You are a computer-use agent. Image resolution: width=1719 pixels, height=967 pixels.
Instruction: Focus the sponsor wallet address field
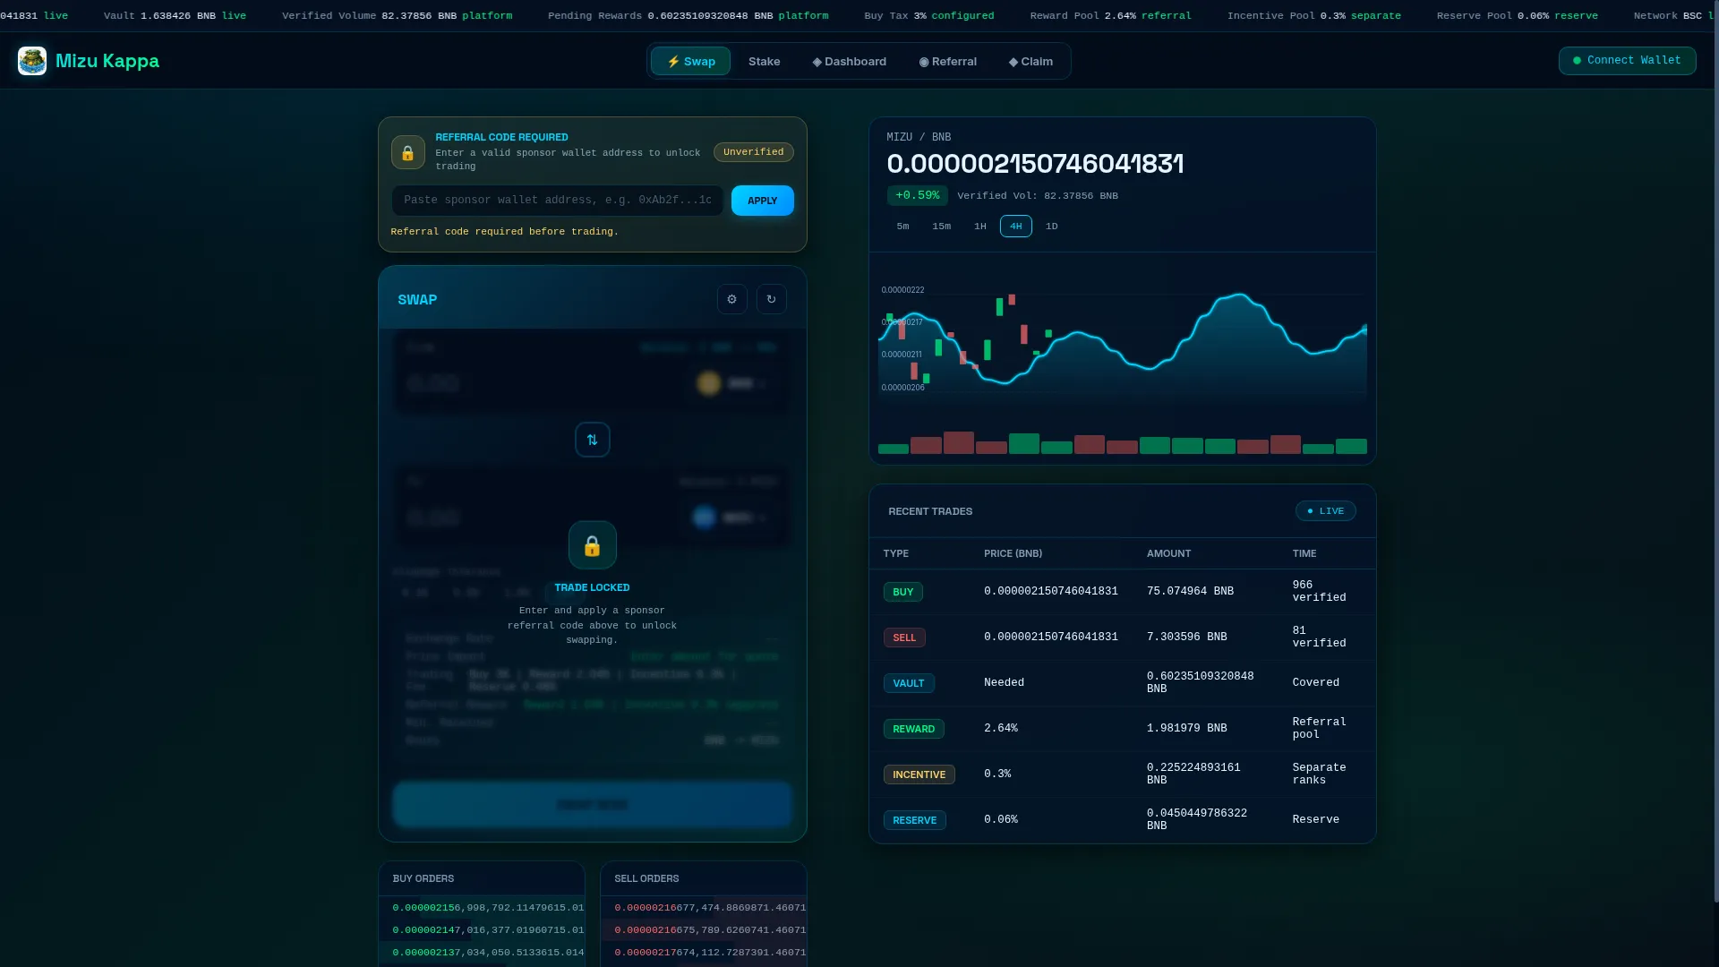558,201
